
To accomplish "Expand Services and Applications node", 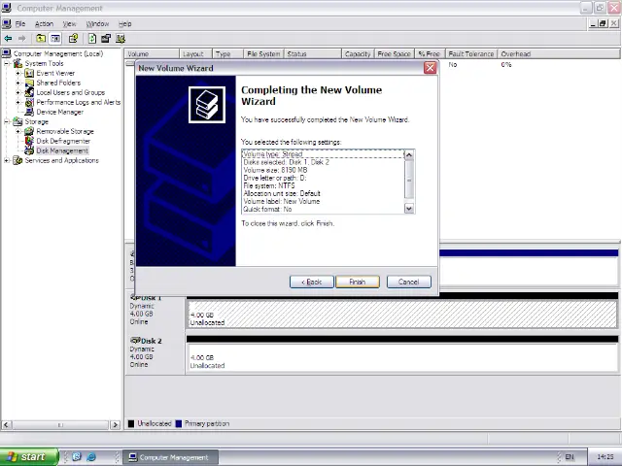I will 7,160.
